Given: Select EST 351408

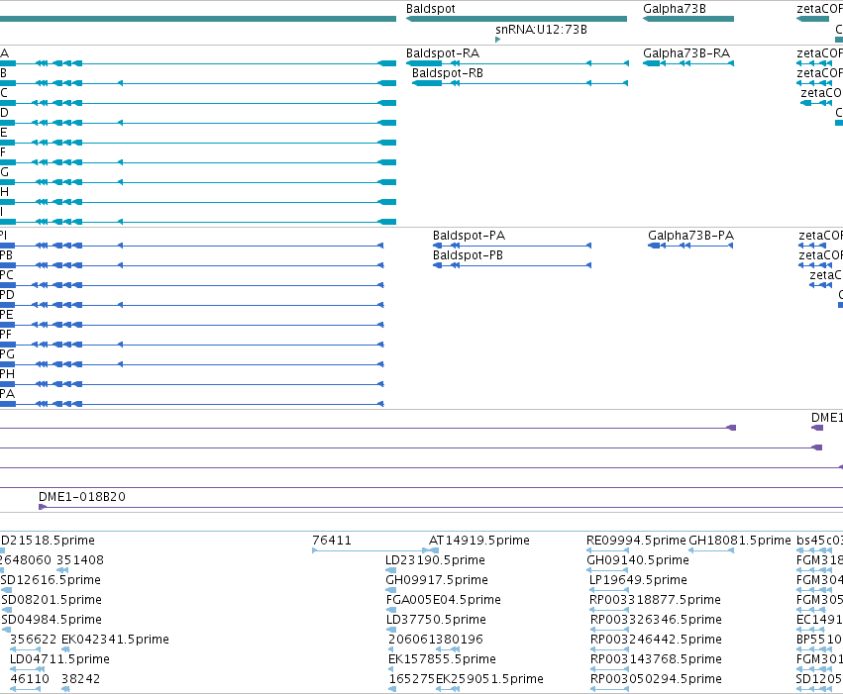Looking at the screenshot, I should pos(79,559).
